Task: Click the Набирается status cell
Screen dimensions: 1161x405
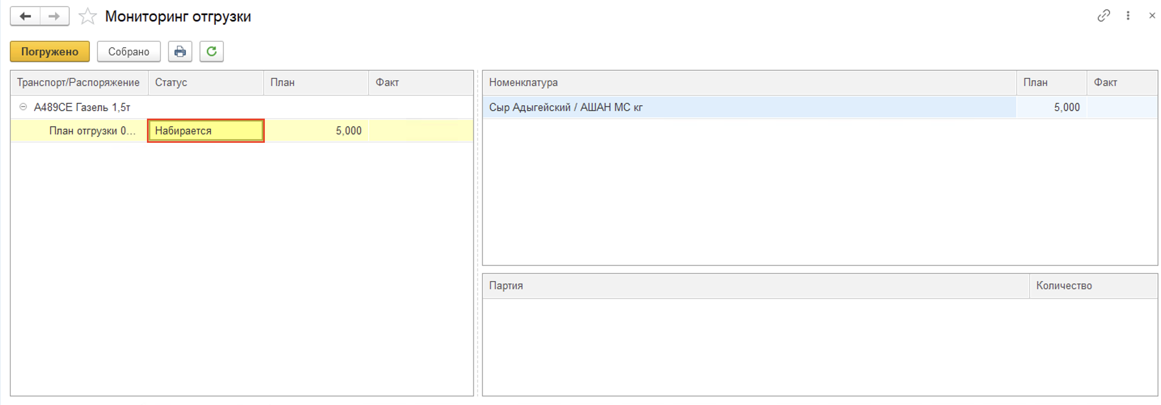Action: (205, 131)
